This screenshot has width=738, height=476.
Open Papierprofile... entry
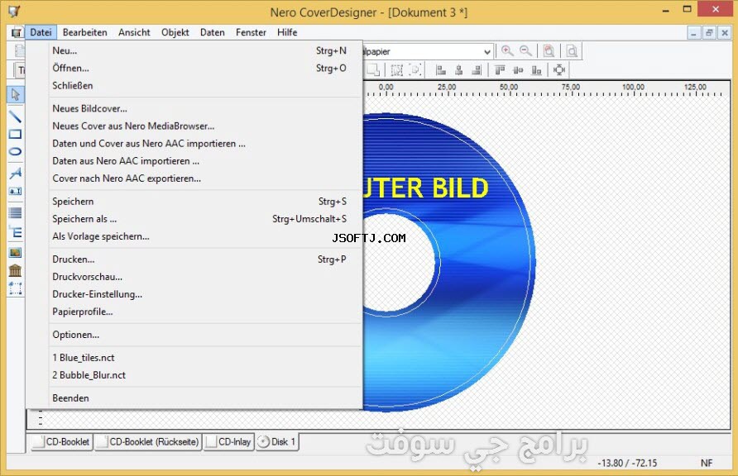point(194,311)
